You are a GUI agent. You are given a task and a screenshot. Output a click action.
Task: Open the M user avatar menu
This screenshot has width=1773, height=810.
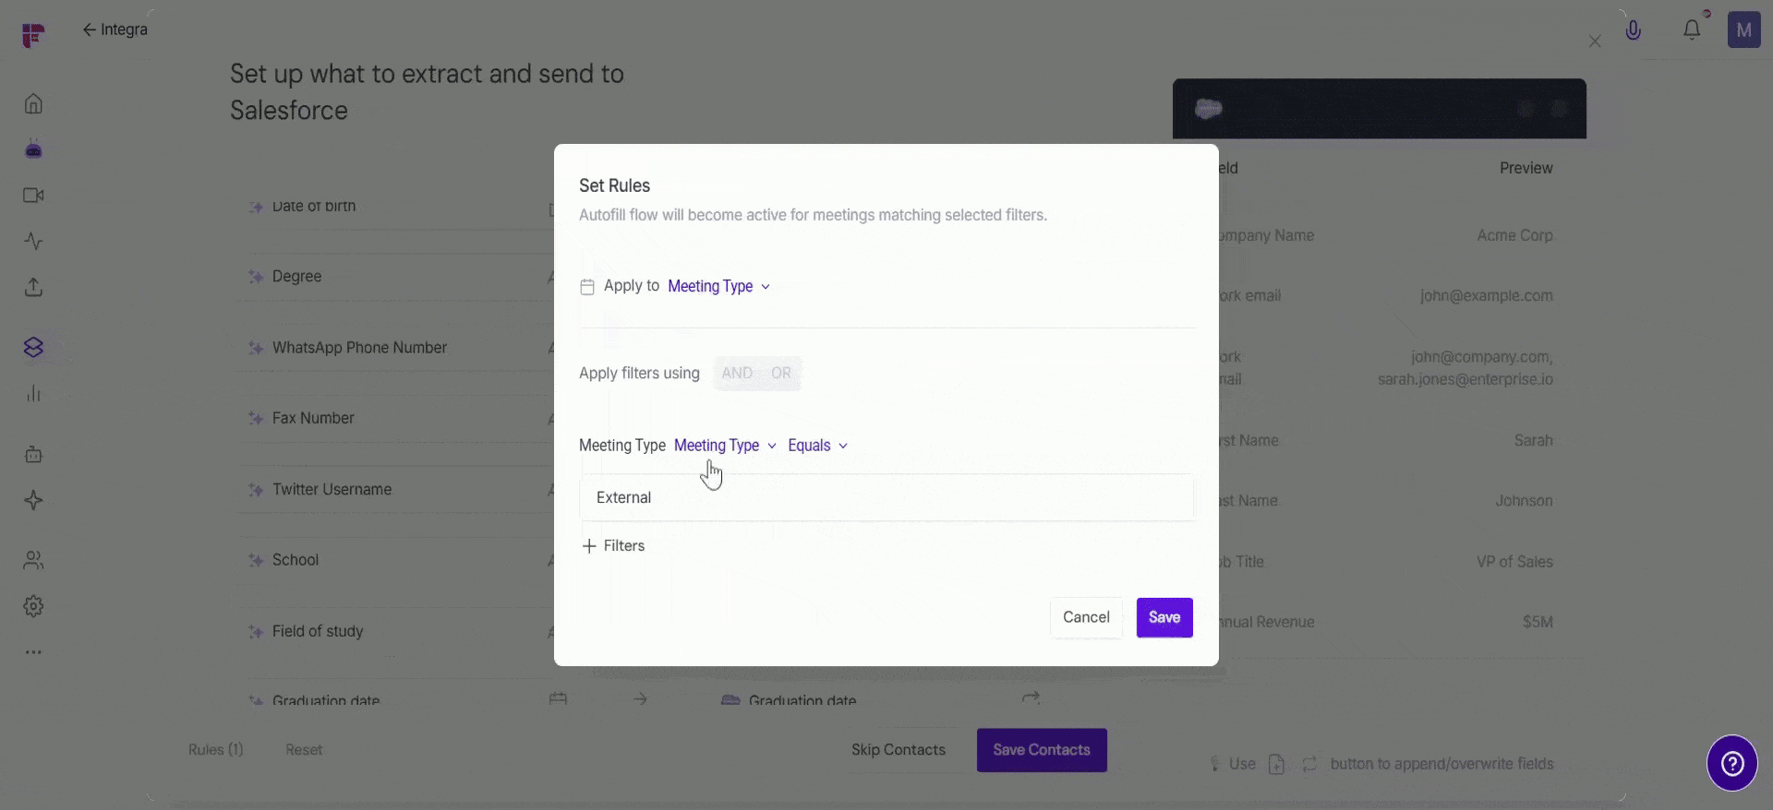pyautogui.click(x=1743, y=30)
